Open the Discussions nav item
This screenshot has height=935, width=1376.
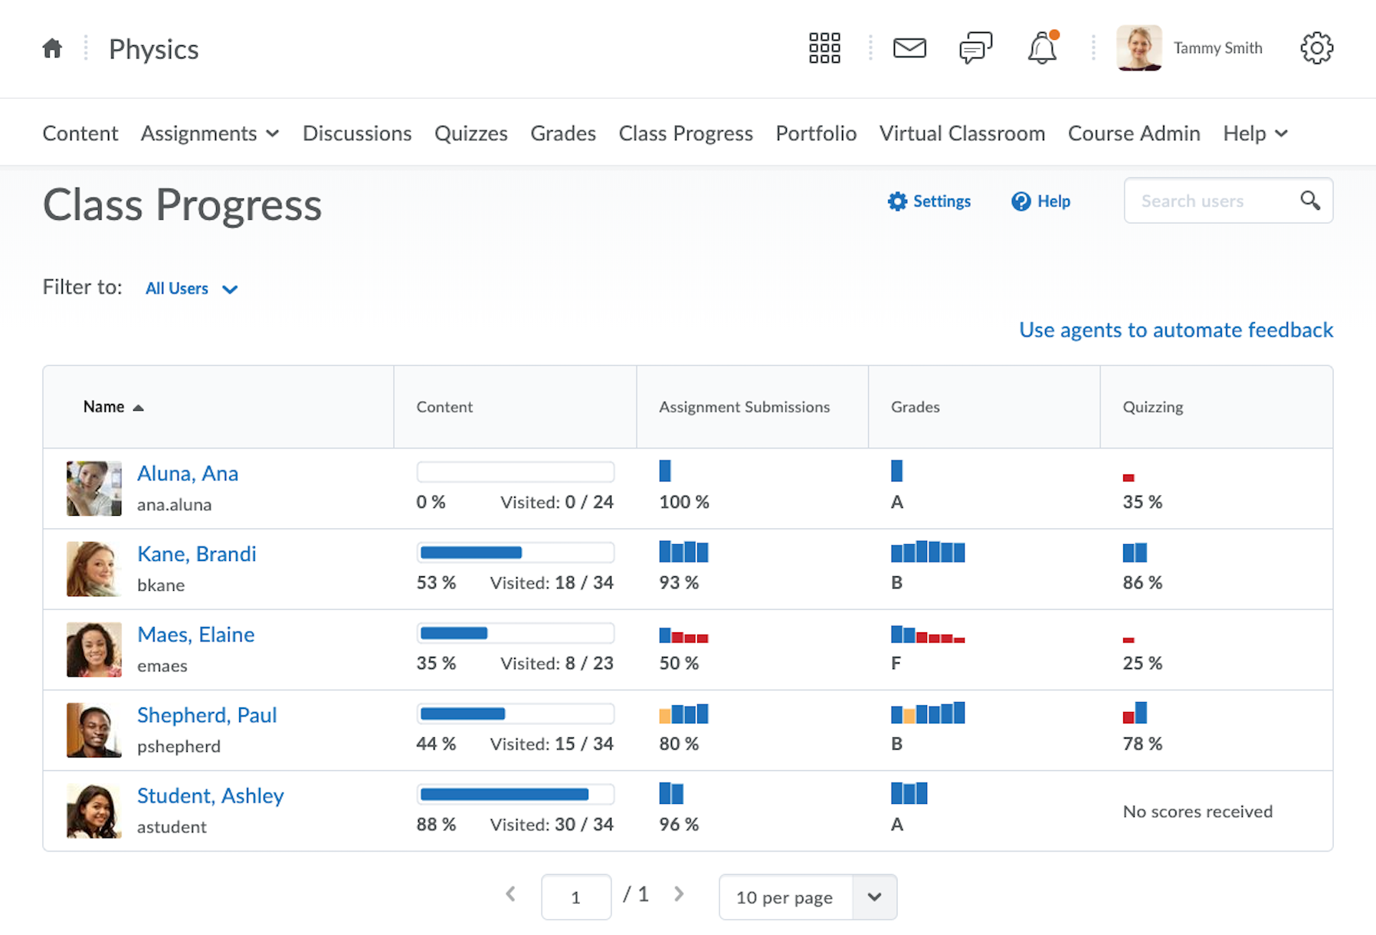pyautogui.click(x=357, y=133)
